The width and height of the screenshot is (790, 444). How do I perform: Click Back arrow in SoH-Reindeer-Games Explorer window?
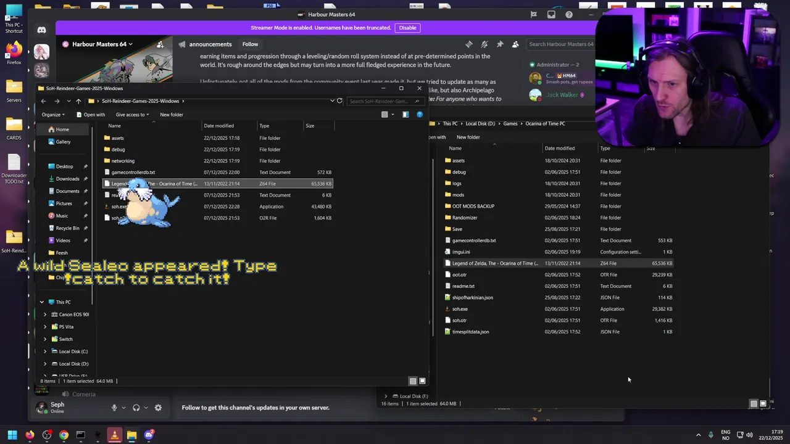tap(43, 101)
